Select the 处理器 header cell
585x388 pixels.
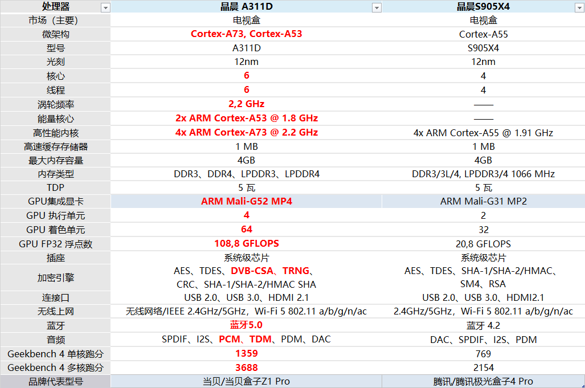click(x=55, y=7)
